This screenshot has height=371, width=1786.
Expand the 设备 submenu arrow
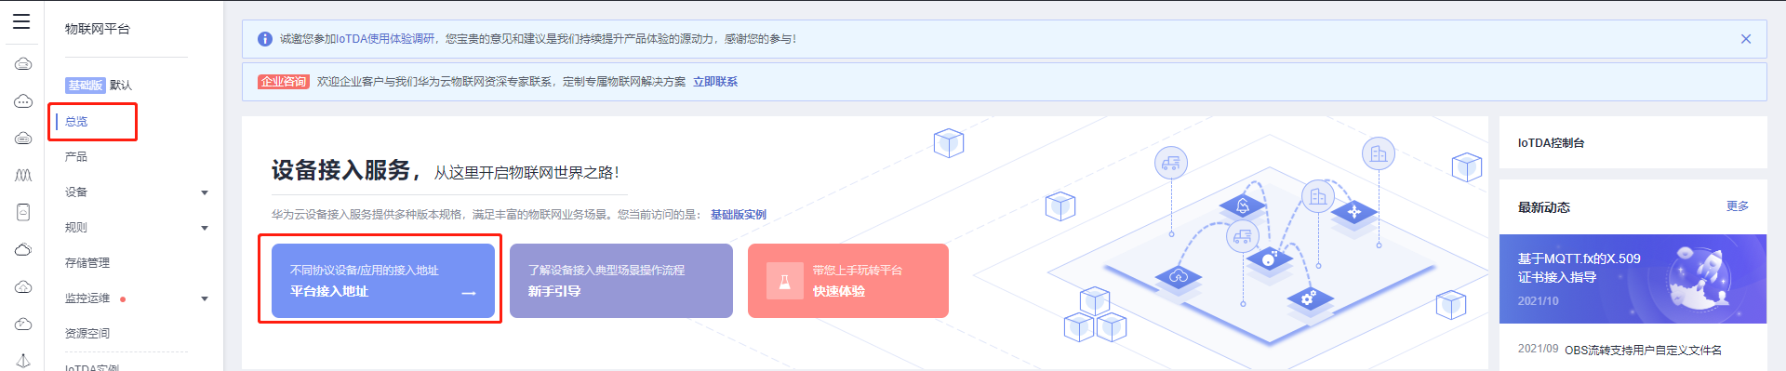(205, 192)
